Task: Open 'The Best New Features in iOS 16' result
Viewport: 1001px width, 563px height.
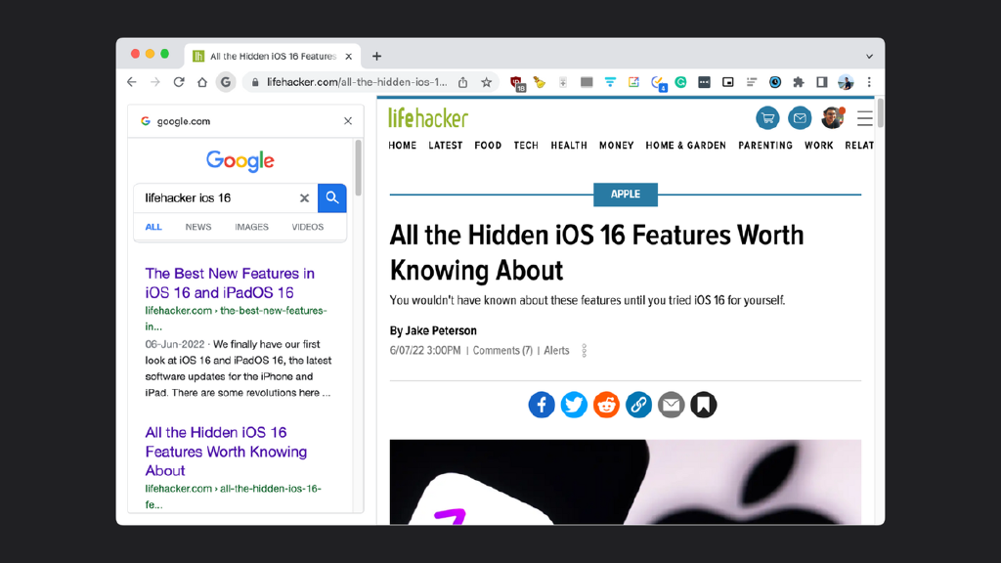Action: pyautogui.click(x=230, y=282)
